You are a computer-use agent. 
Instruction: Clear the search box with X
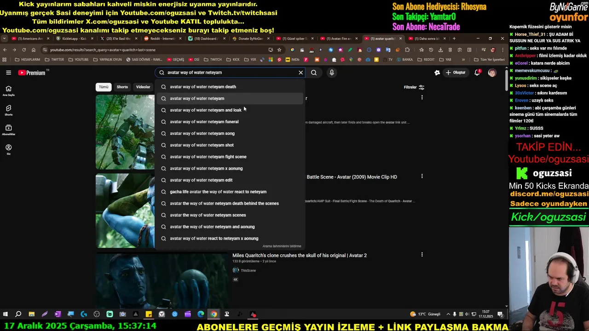[301, 73]
